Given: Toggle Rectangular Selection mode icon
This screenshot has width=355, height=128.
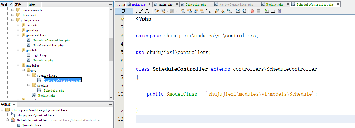Looking at the screenshot, I should (208, 11).
